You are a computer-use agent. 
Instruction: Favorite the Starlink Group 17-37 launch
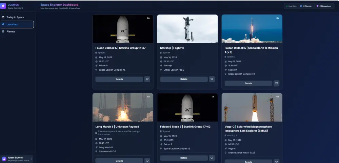pos(147,79)
